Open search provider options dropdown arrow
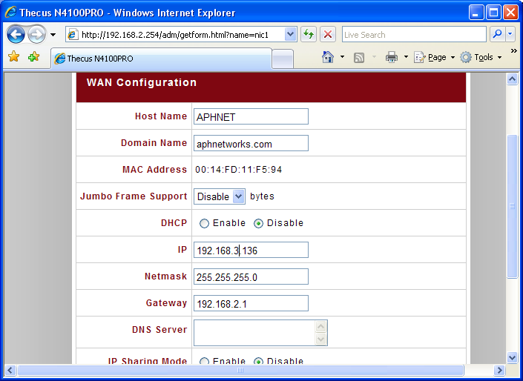Screen dimensions: 523x381 (x=511, y=35)
